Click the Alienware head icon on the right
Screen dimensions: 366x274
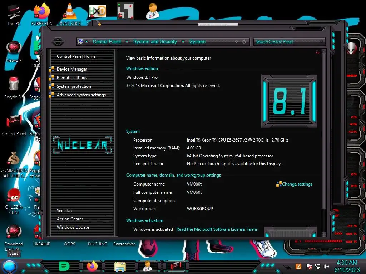pos(352,48)
